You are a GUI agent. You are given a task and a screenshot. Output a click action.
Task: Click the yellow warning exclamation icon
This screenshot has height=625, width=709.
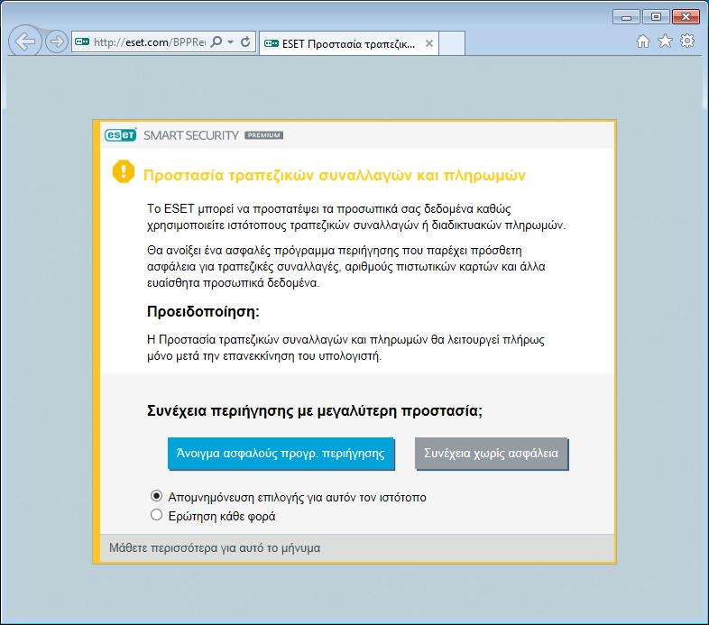[x=123, y=171]
